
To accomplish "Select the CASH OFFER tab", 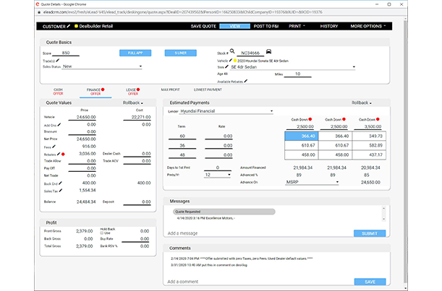I will pos(58,92).
